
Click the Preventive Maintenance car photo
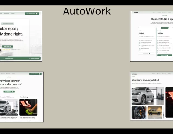pos(9,107)
